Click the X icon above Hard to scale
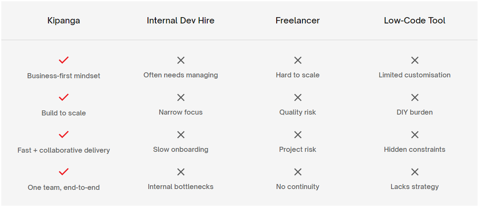Viewport: 478px width, 207px height. [297, 60]
